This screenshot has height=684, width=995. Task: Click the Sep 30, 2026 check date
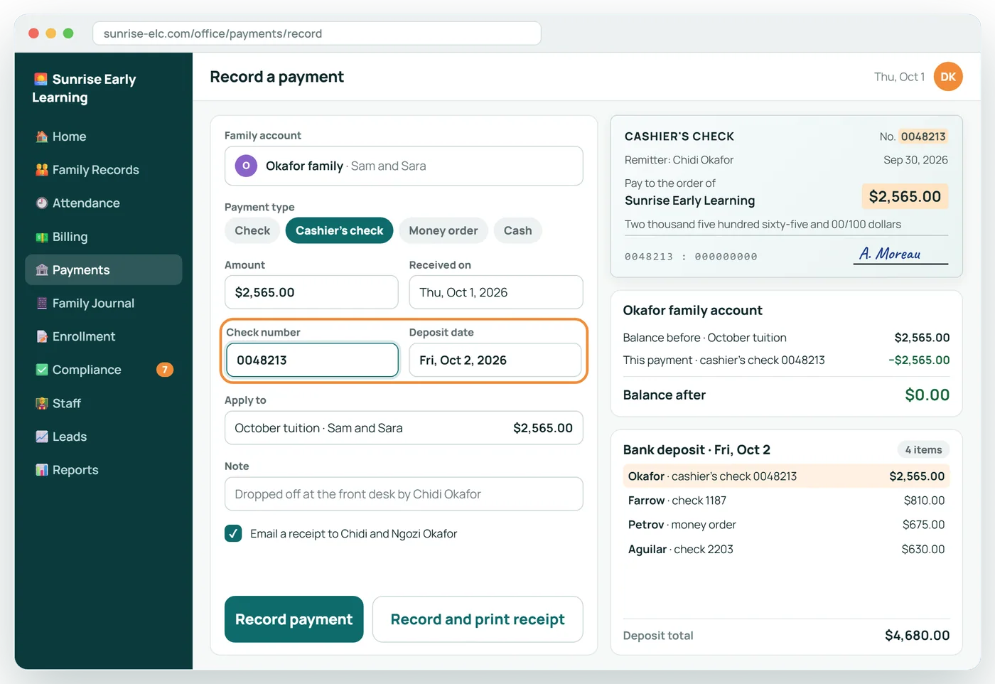[915, 160]
